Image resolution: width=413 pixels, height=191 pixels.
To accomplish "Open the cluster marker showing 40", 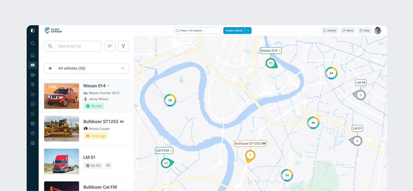I will coord(313,123).
